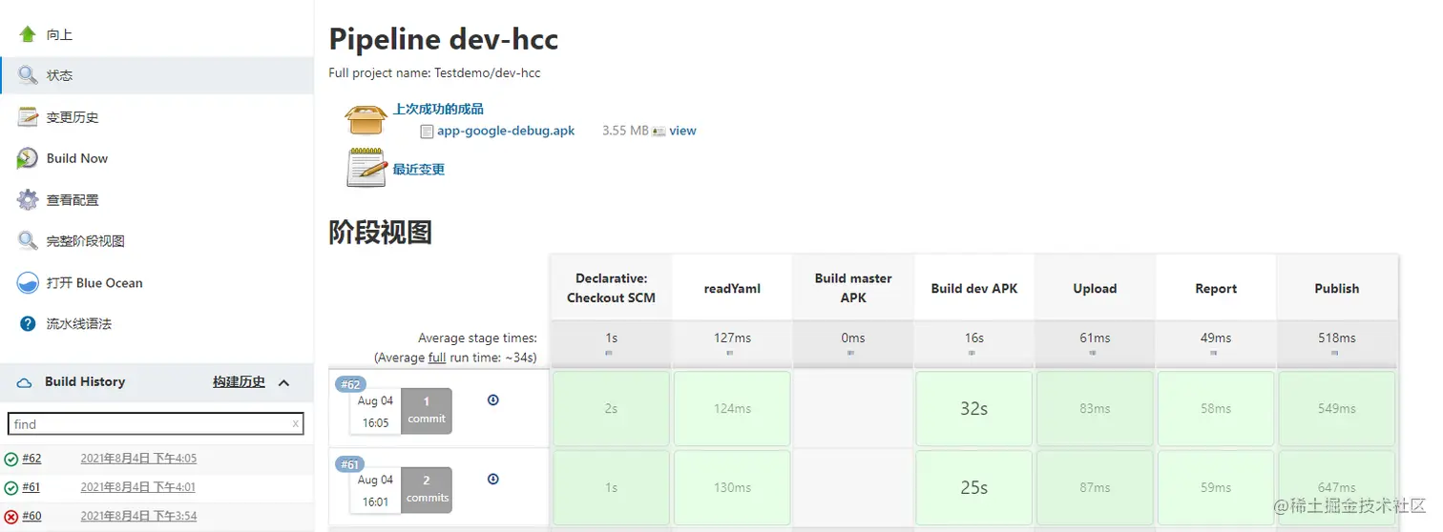Click the gear icon for 查看配置
The height and width of the screenshot is (532, 1443).
(x=28, y=200)
